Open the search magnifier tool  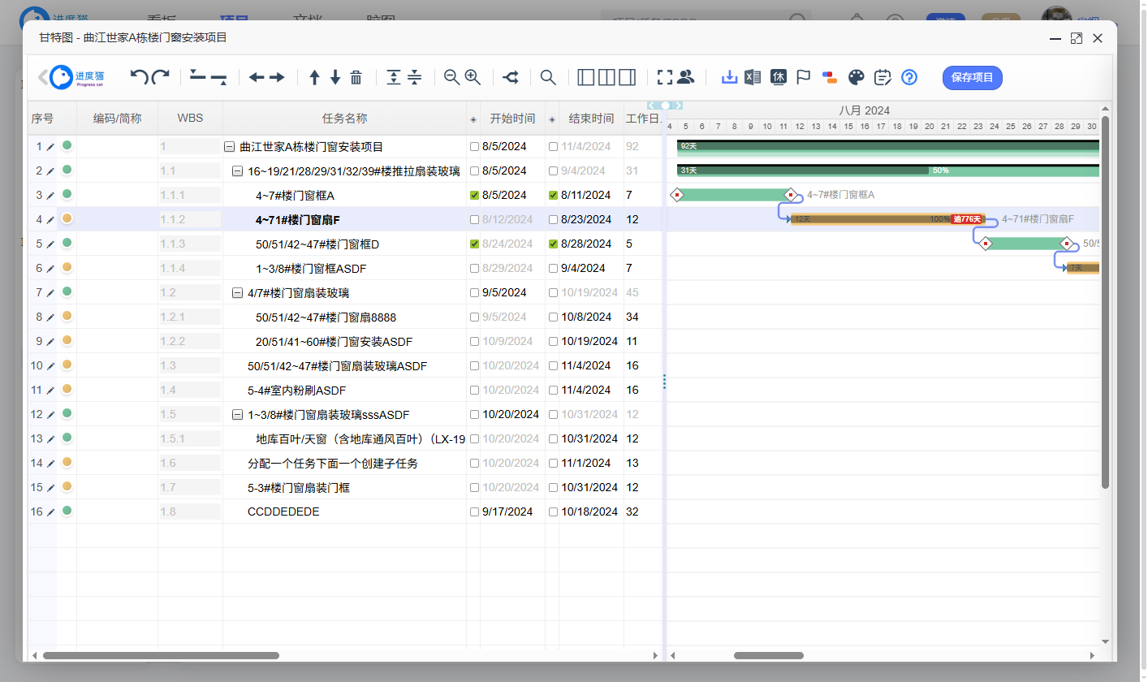pyautogui.click(x=548, y=77)
